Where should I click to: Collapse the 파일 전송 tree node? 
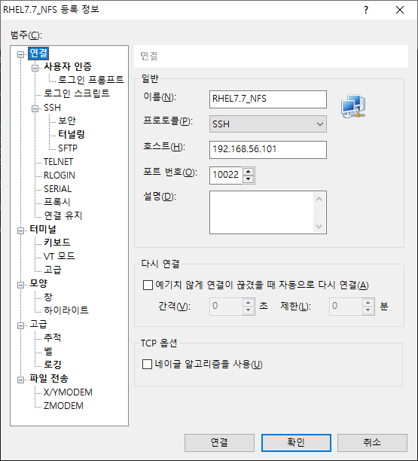(20, 380)
